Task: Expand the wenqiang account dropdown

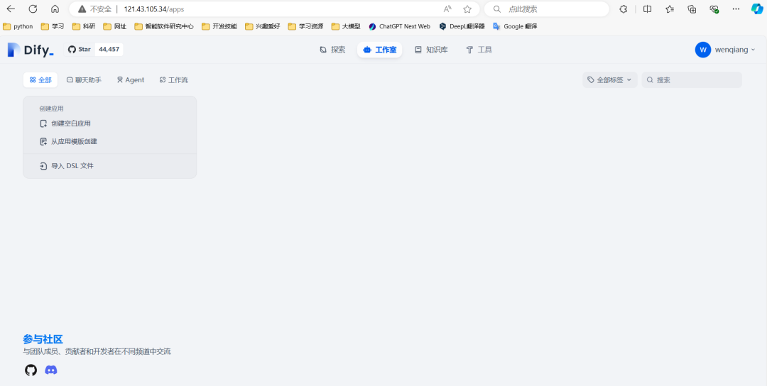Action: click(x=735, y=50)
